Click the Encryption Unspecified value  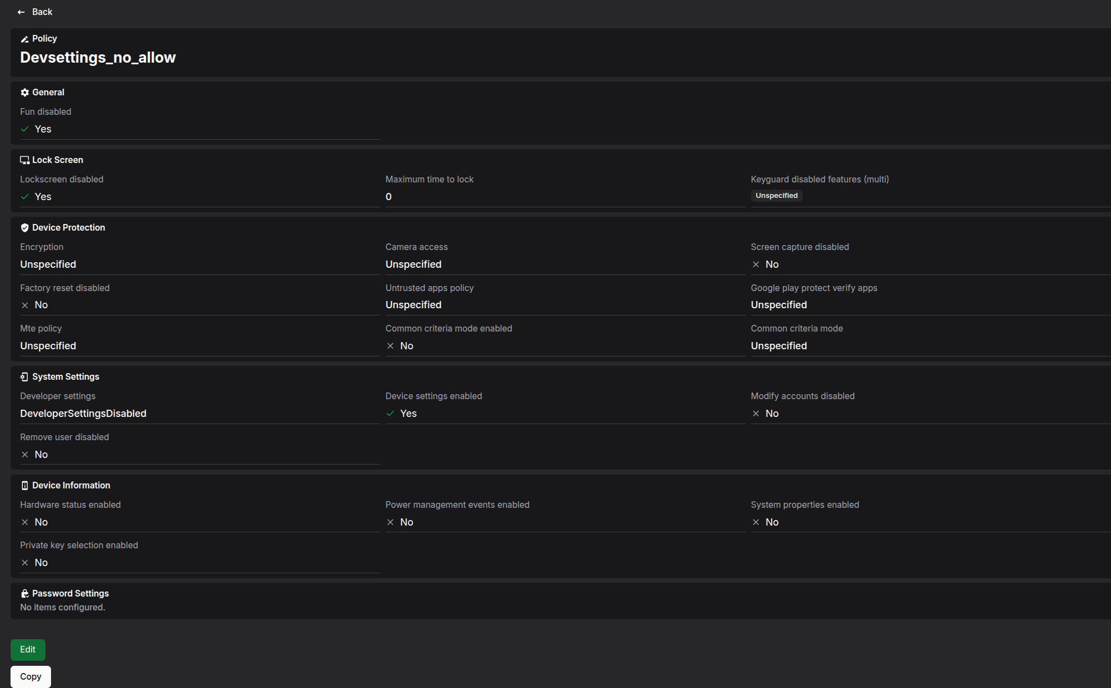pos(48,264)
